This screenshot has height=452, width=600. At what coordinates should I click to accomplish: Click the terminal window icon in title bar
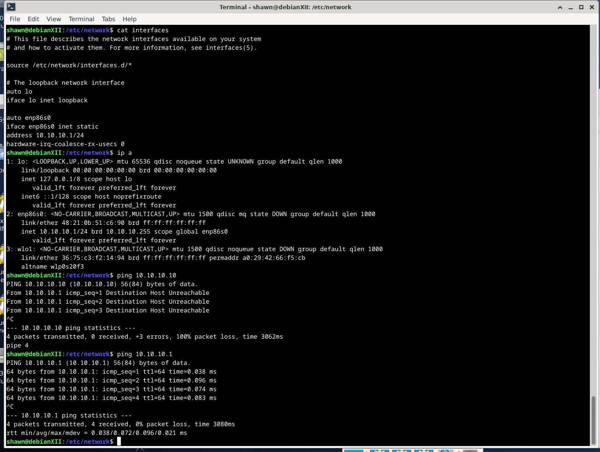coord(11,7)
